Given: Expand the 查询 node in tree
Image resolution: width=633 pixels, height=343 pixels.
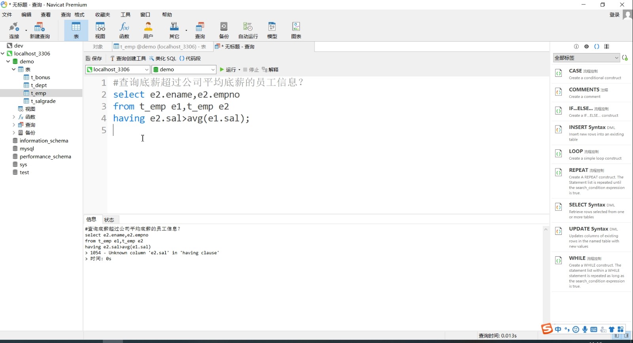Looking at the screenshot, I should click(13, 125).
